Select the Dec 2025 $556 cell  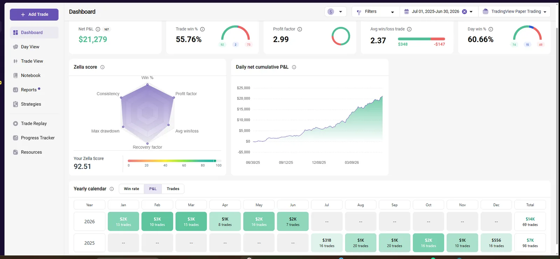[496, 243]
